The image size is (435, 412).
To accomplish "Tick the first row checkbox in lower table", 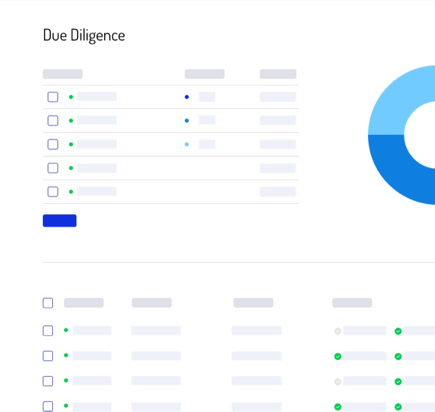I will pos(48,331).
